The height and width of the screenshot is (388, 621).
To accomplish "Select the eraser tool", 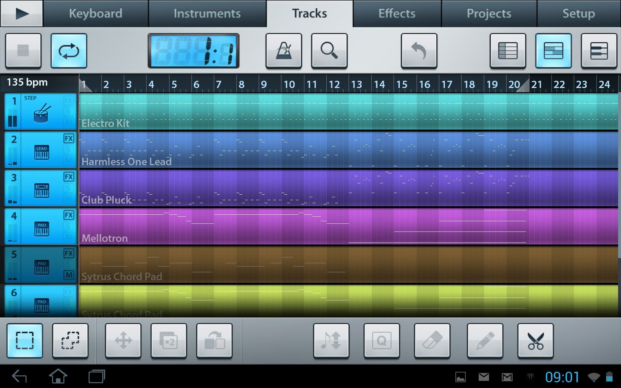I will (433, 340).
